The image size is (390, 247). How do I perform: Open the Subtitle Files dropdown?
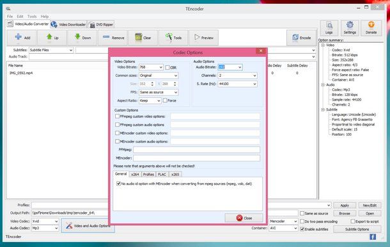click(x=51, y=50)
